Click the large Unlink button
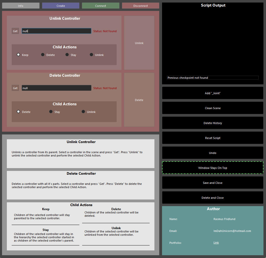The height and width of the screenshot is (258, 266). point(139,43)
